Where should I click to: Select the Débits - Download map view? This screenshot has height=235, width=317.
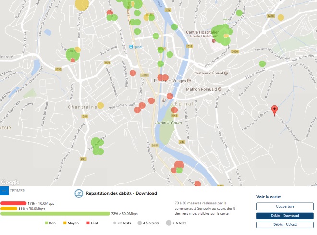click(282, 216)
